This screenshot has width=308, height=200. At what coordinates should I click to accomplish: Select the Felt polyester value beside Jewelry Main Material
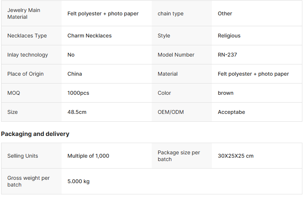103,13
